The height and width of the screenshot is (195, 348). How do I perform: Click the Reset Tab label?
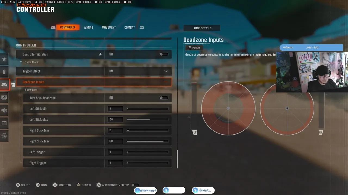[65, 185]
